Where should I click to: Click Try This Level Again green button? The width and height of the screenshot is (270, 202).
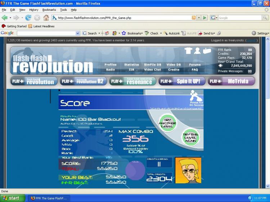coord(190,138)
